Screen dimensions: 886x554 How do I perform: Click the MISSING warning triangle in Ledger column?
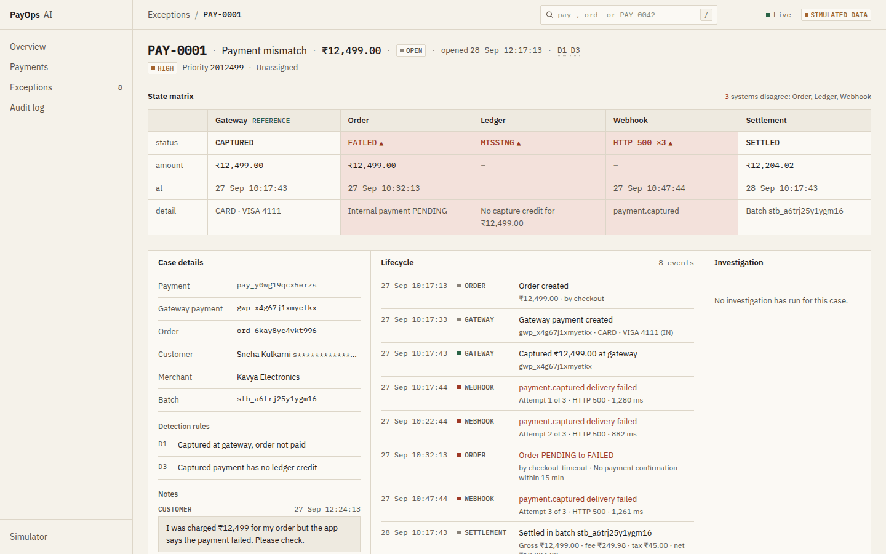[x=519, y=143]
